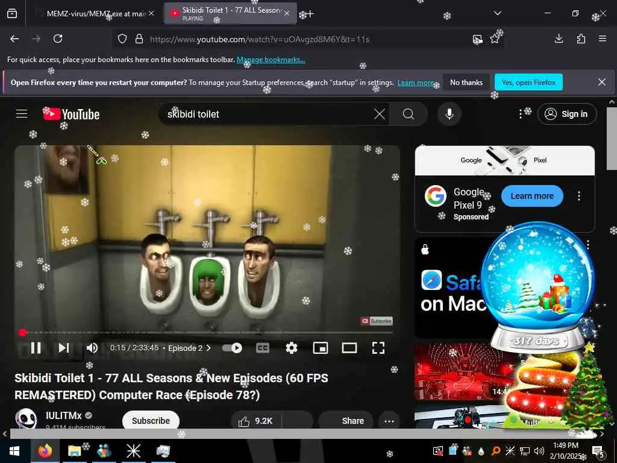
Task: Bookmark this page with star
Action: click(x=495, y=39)
